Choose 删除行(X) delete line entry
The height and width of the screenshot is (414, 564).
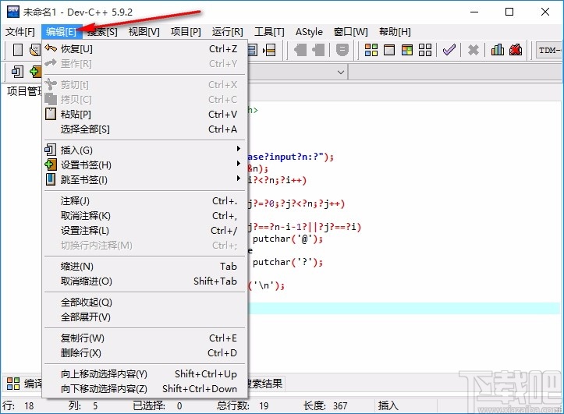[145, 353]
